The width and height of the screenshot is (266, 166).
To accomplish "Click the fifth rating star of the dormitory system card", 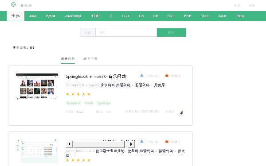I will pyautogui.click(x=89, y=160).
